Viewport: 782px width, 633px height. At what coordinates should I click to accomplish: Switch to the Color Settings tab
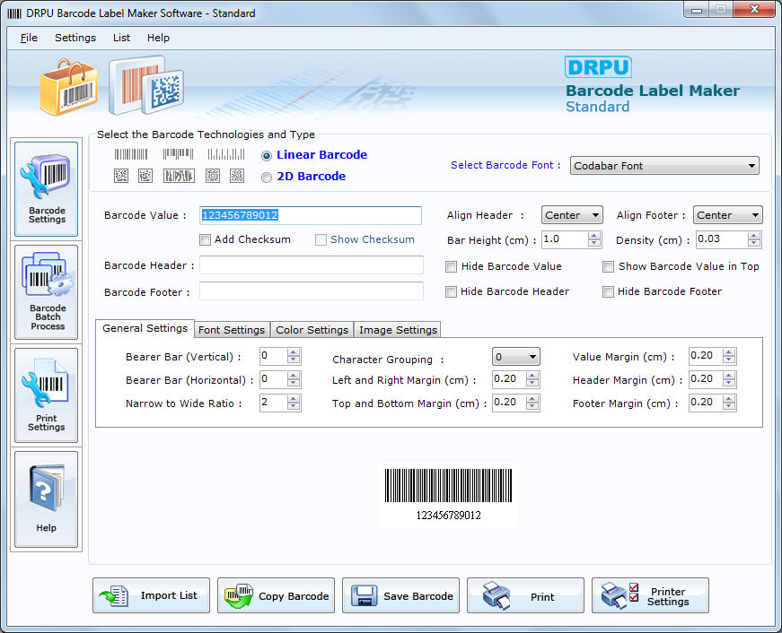(x=312, y=330)
